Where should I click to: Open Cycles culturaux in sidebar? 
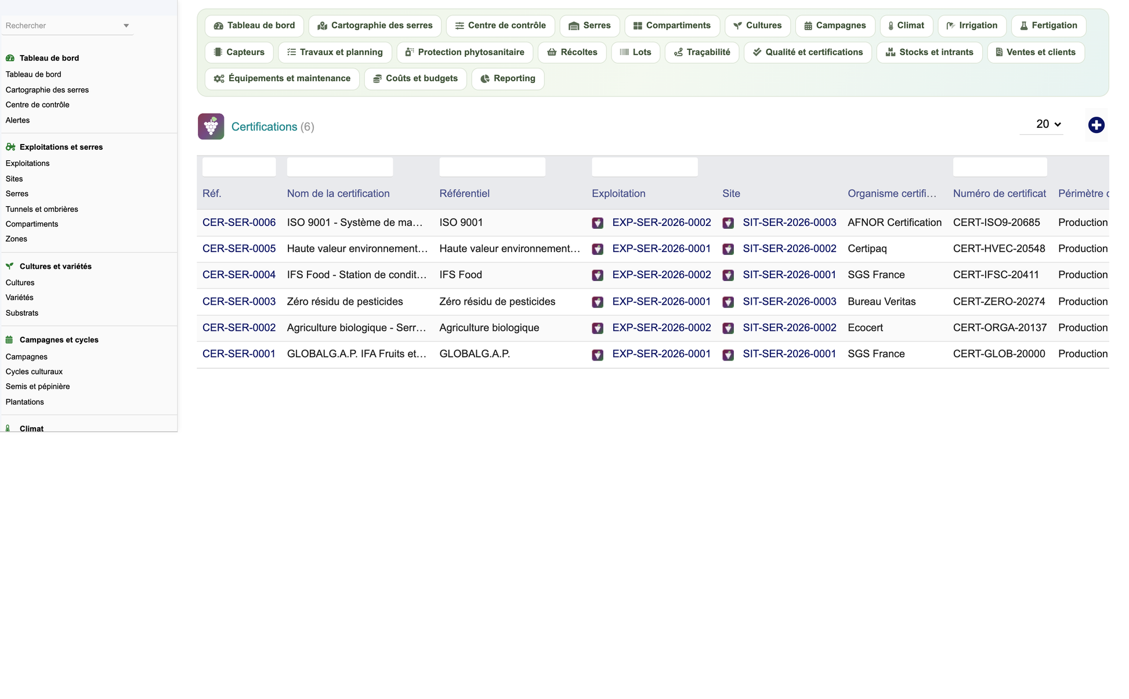coord(34,372)
